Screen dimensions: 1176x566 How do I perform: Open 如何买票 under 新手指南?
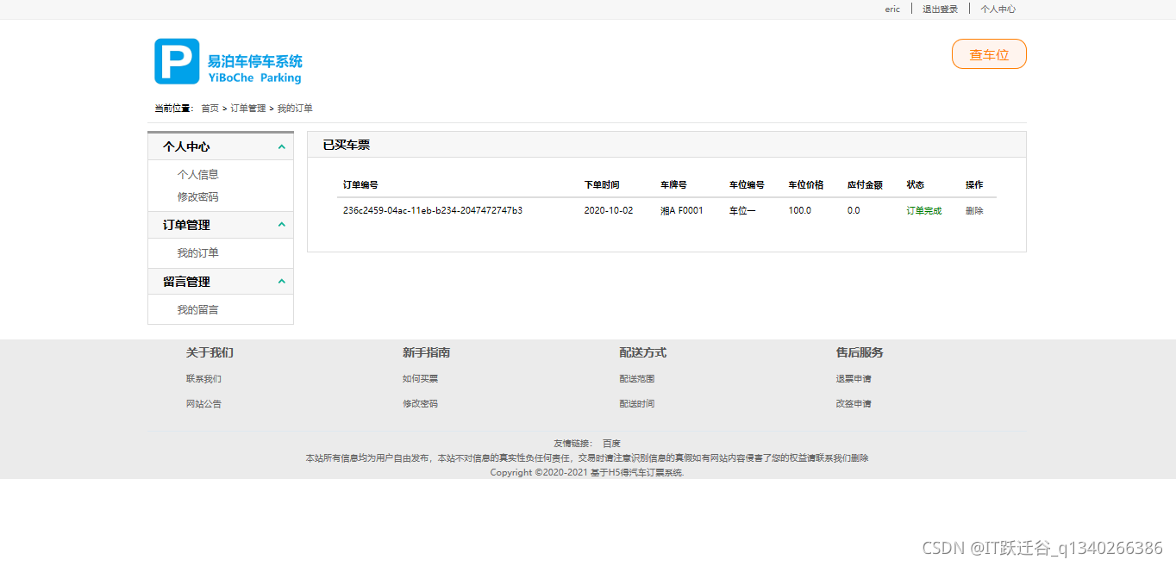coord(419,378)
